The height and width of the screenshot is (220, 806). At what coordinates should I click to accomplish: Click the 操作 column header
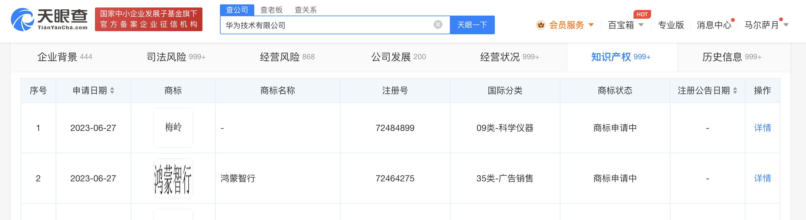pyautogui.click(x=762, y=90)
